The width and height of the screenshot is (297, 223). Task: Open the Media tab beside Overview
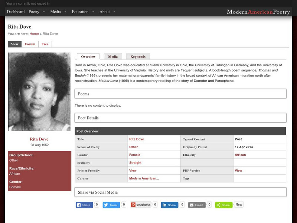113,56
